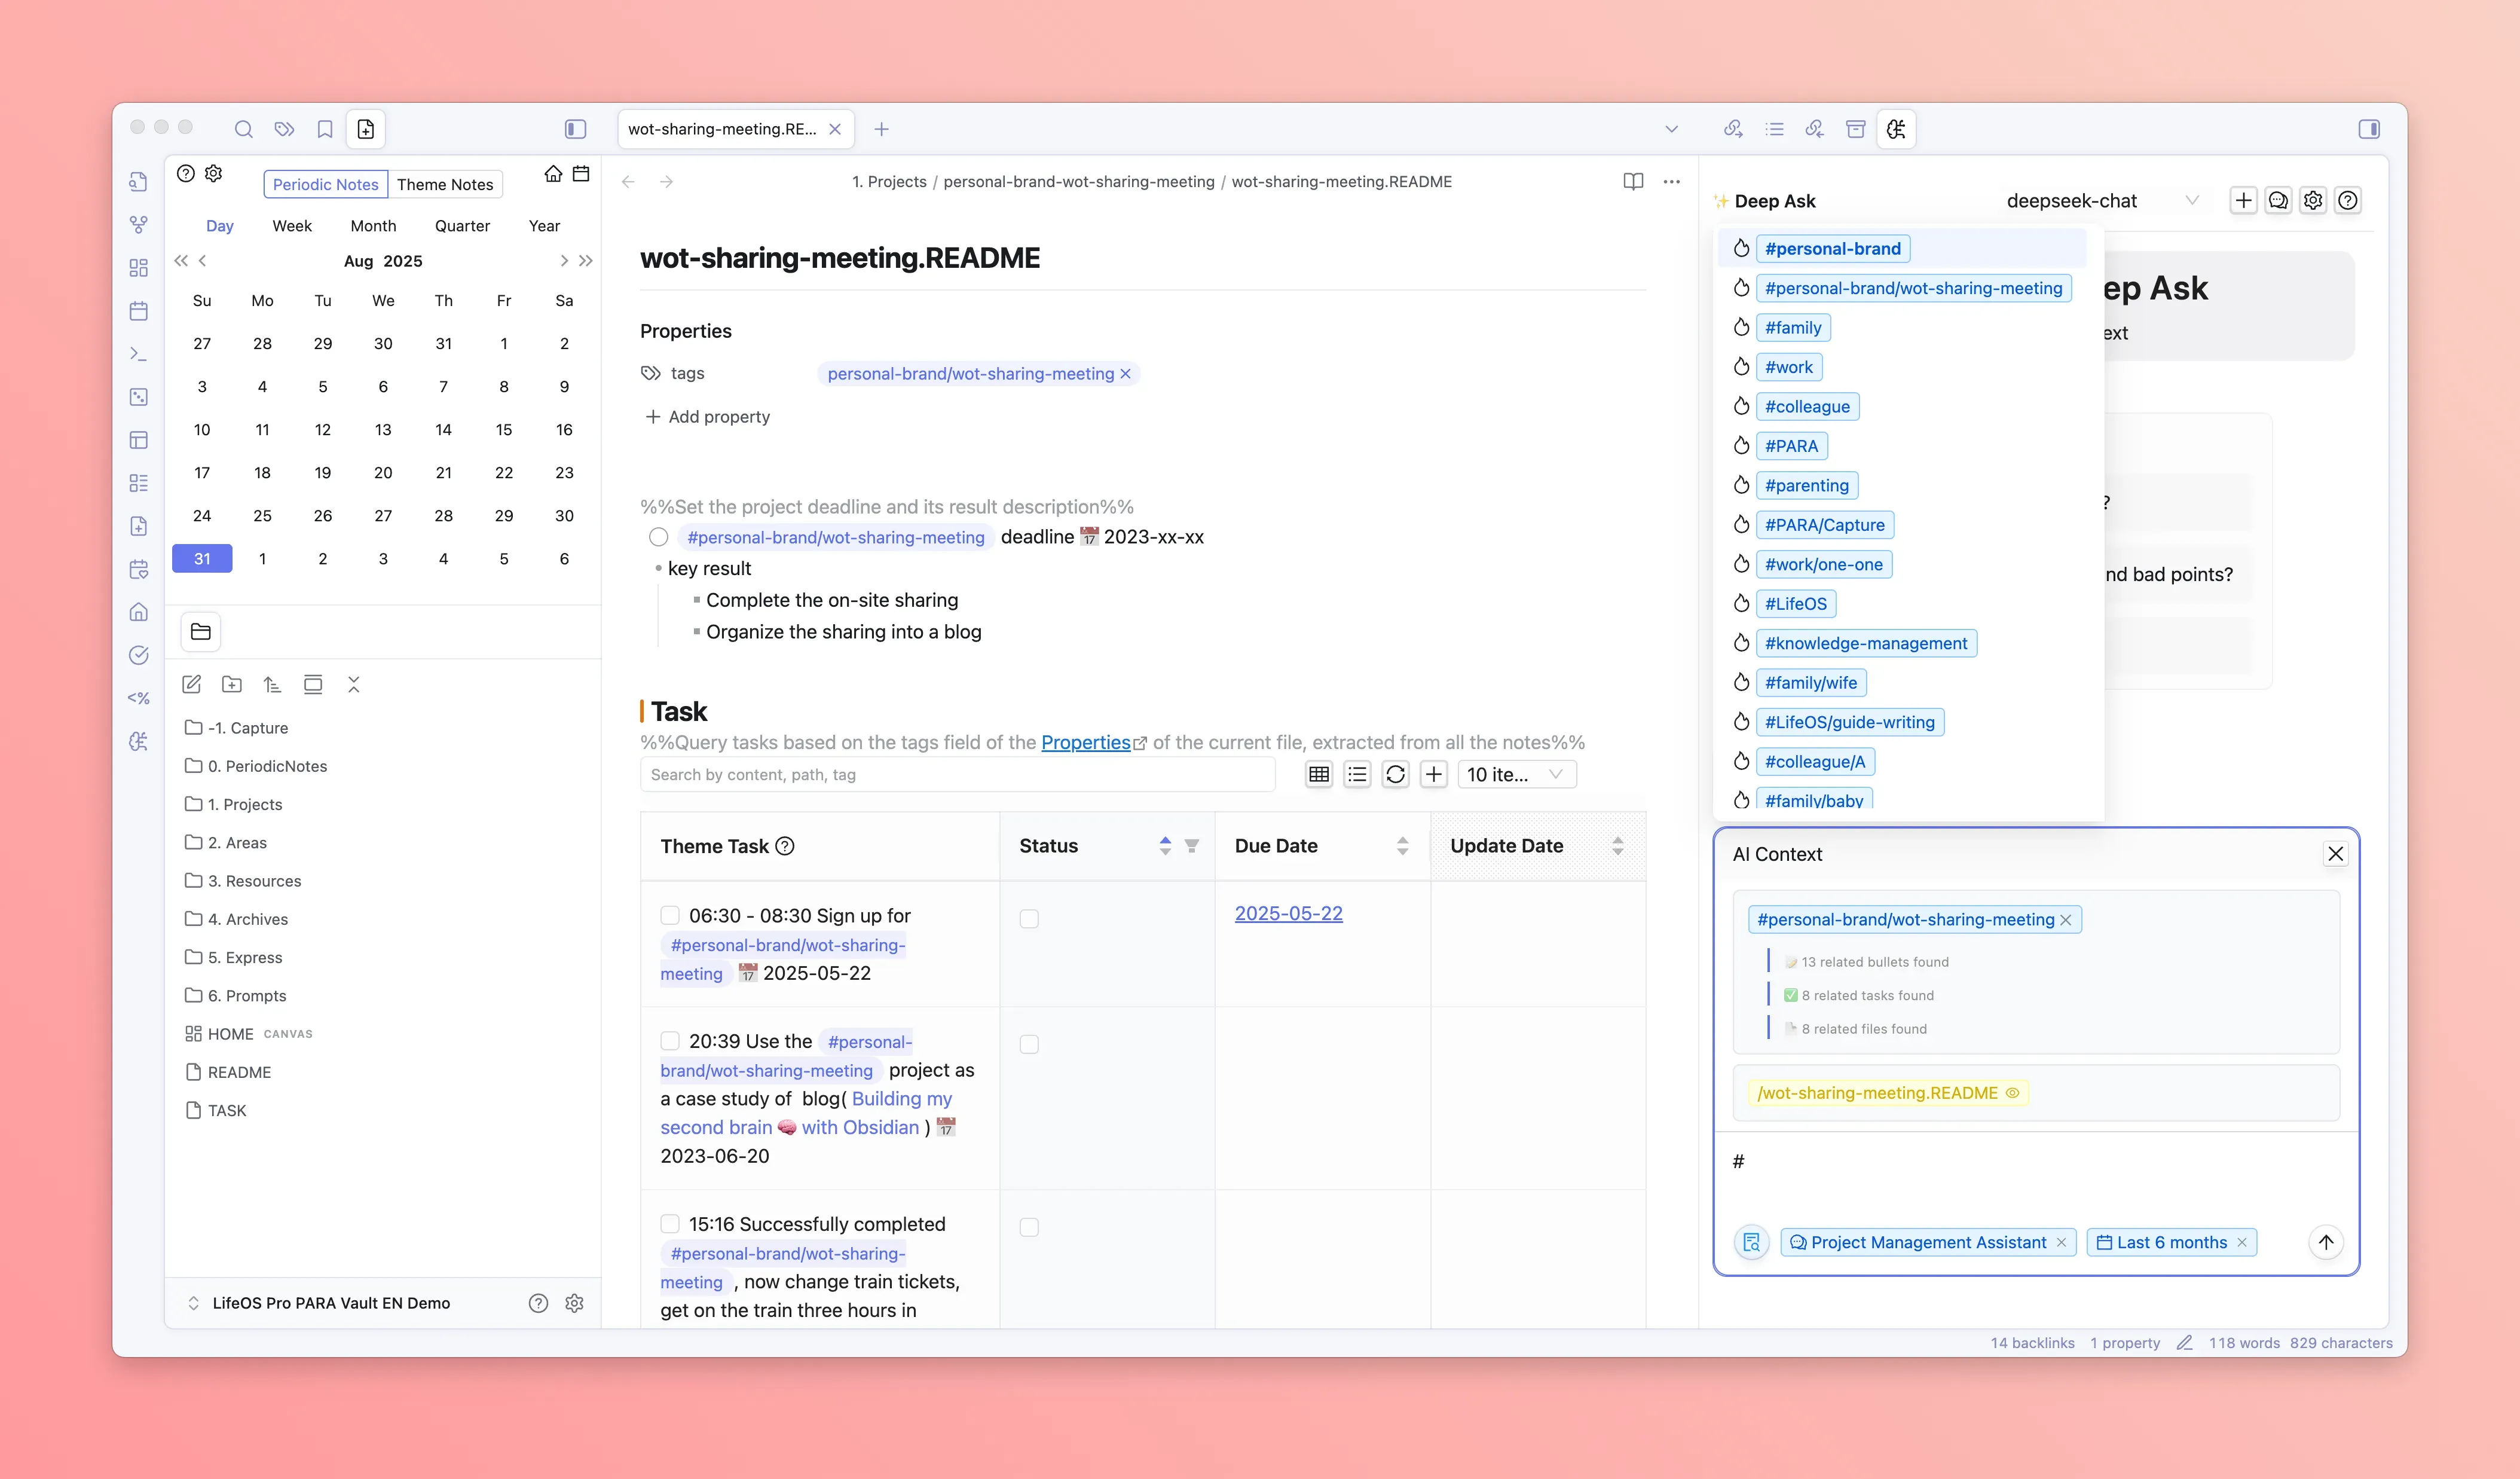This screenshot has width=2520, height=1479.
Task: Click the task search input field
Action: (957, 774)
